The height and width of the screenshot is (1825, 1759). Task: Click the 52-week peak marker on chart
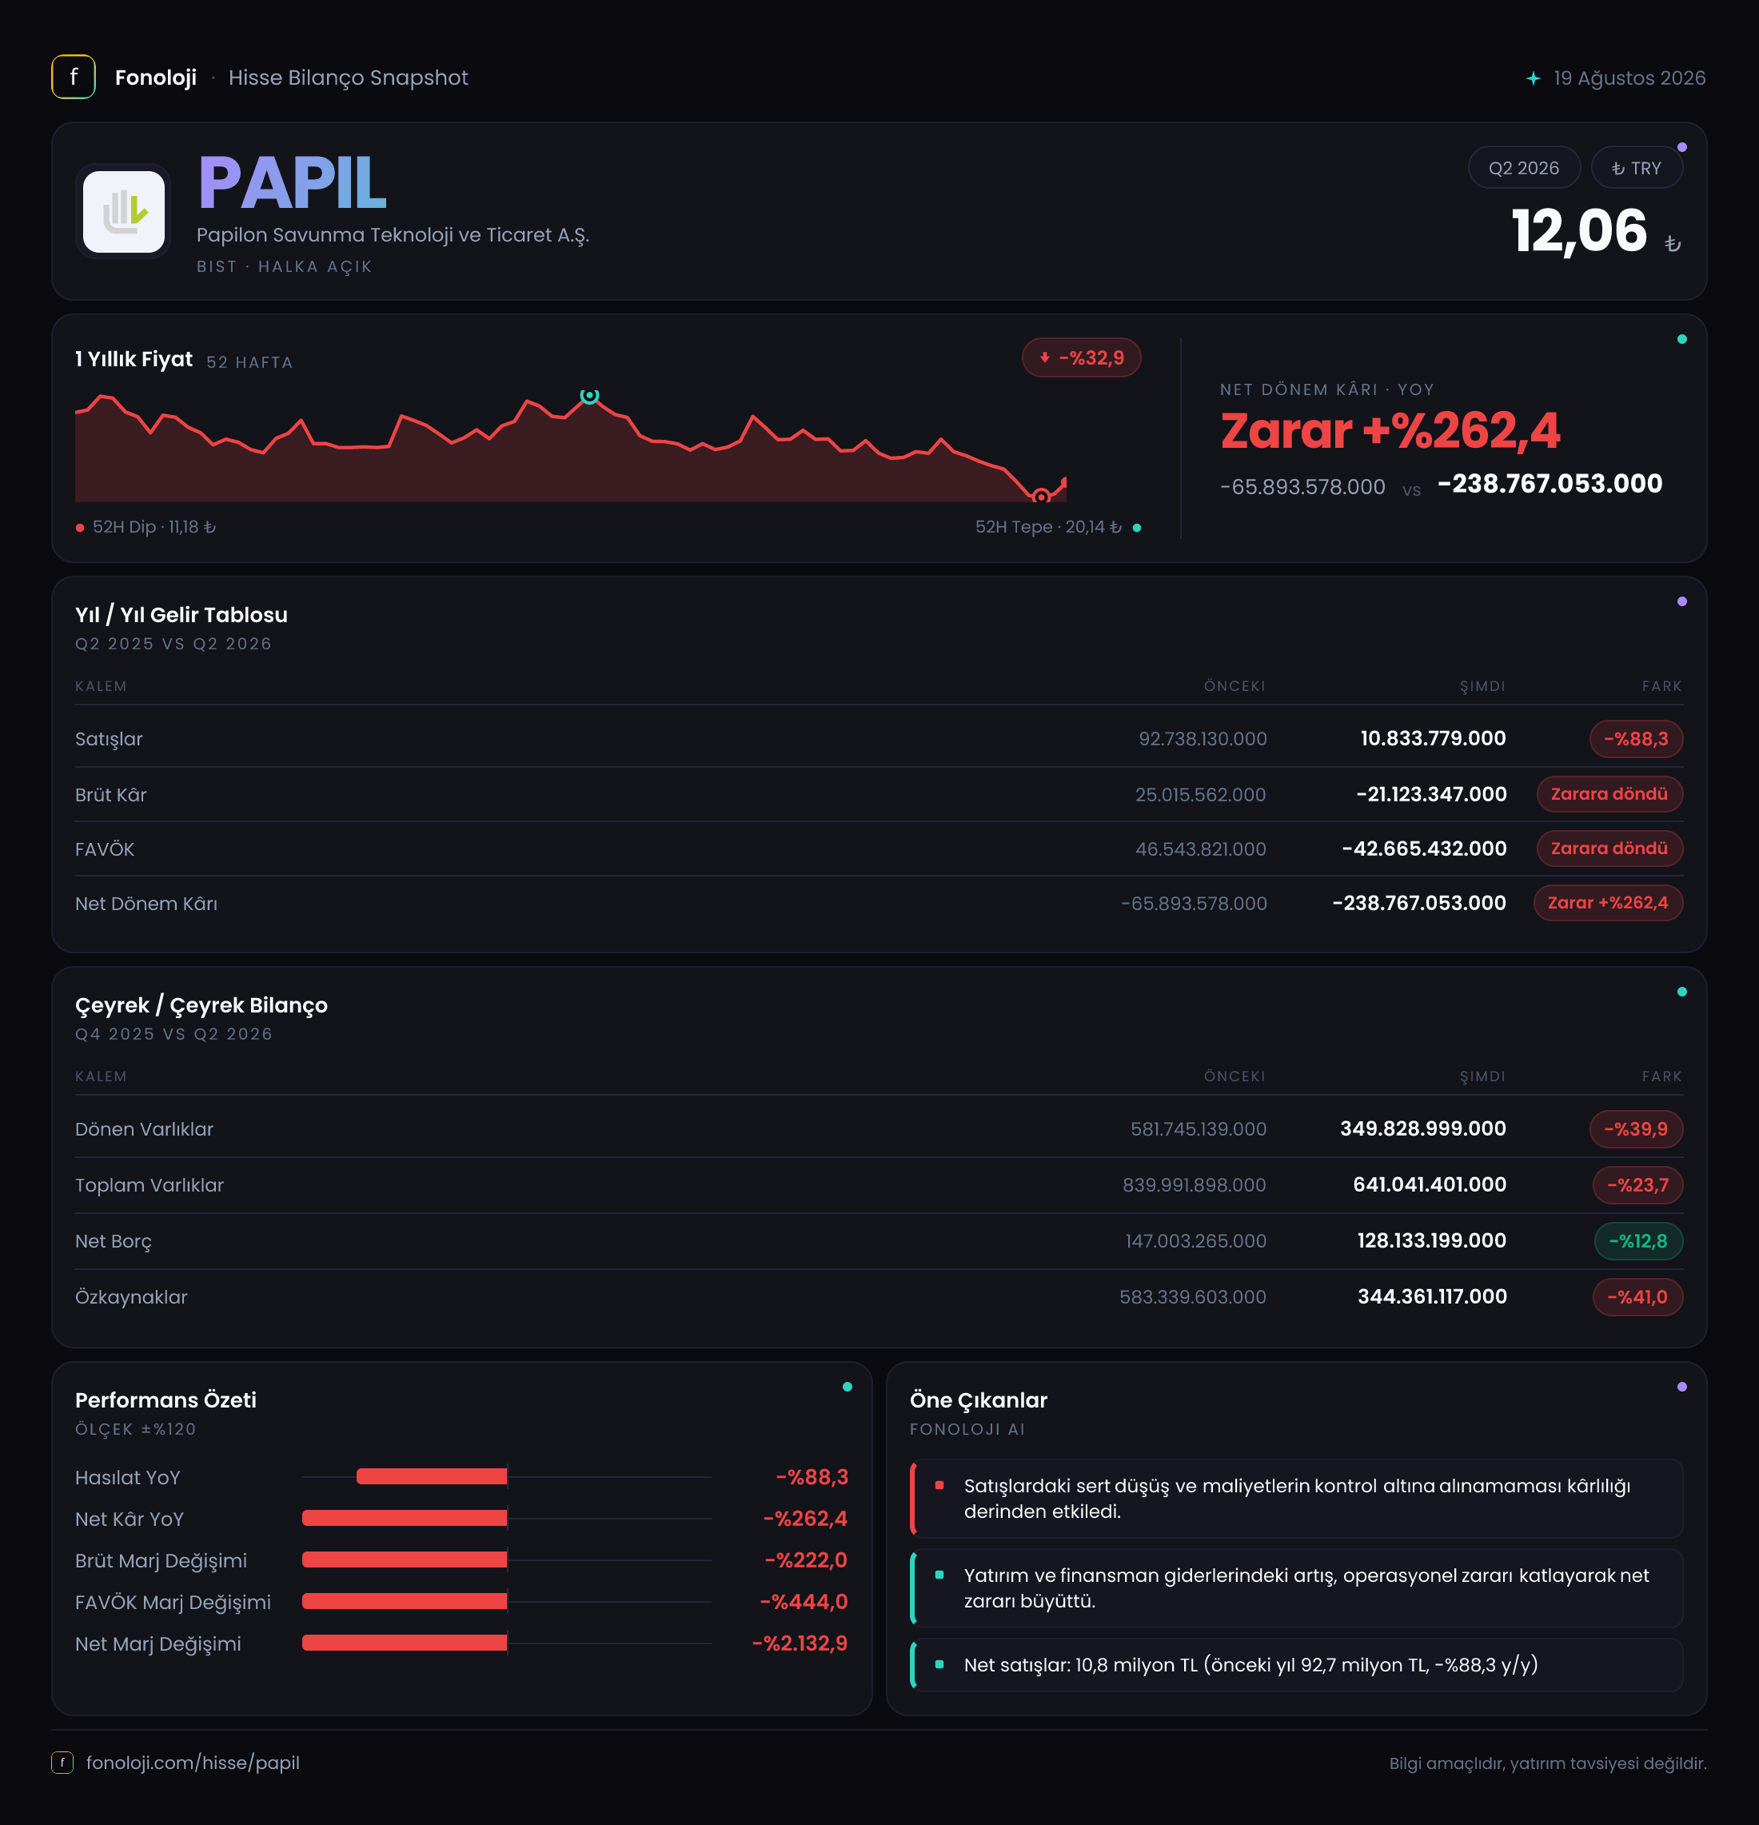[589, 396]
